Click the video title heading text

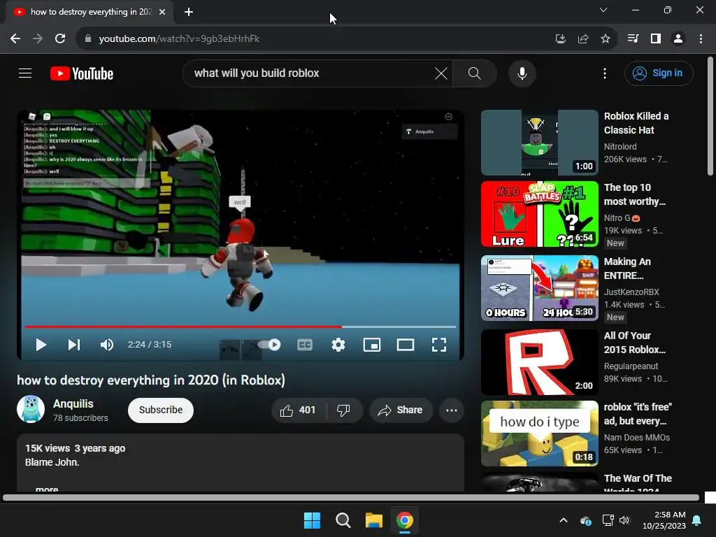[x=151, y=380]
